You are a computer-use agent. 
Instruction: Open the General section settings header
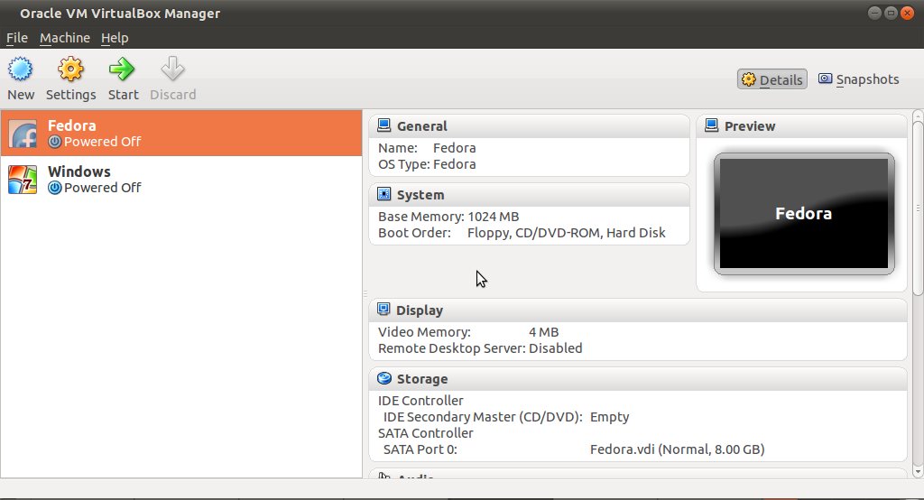(x=529, y=126)
